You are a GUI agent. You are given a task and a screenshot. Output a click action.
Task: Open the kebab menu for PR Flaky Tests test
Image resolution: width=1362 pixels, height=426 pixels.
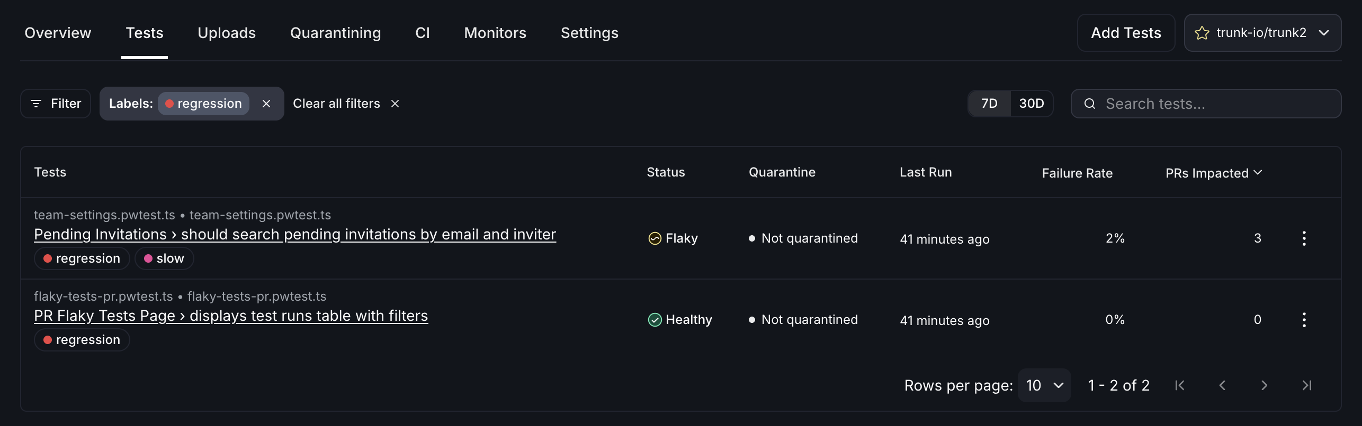[1304, 320]
